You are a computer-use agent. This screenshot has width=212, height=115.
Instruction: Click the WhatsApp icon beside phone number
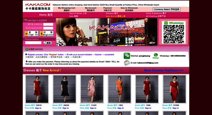(x=156, y=56)
